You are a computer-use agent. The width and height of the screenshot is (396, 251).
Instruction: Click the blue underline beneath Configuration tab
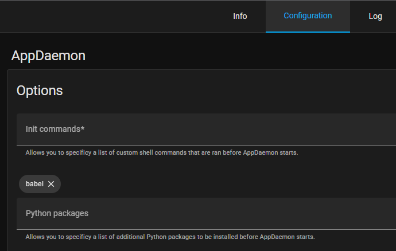(x=308, y=32)
